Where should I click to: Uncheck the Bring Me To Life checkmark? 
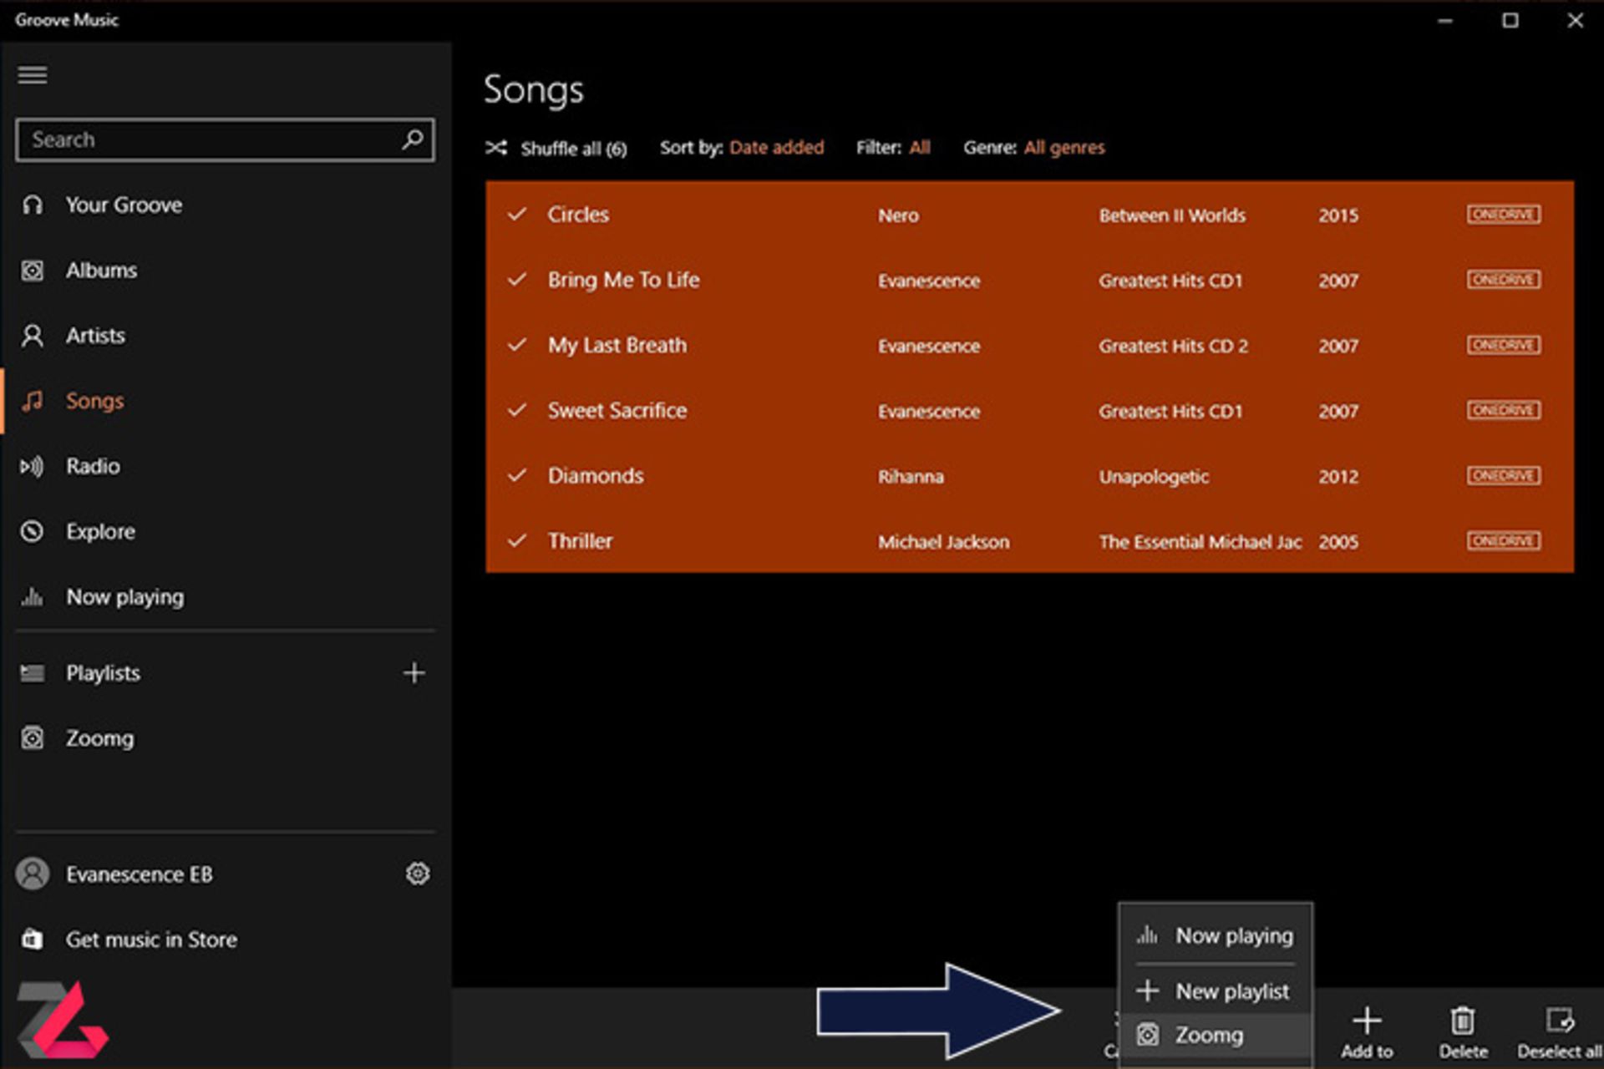click(x=517, y=280)
